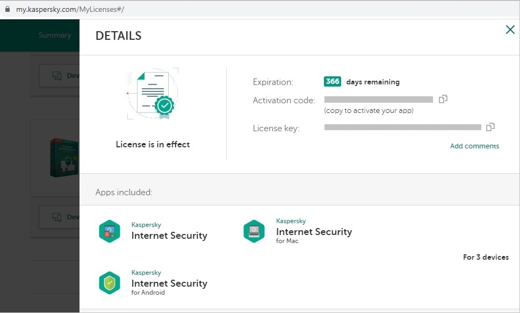Click the masked activation code value

coord(379,99)
